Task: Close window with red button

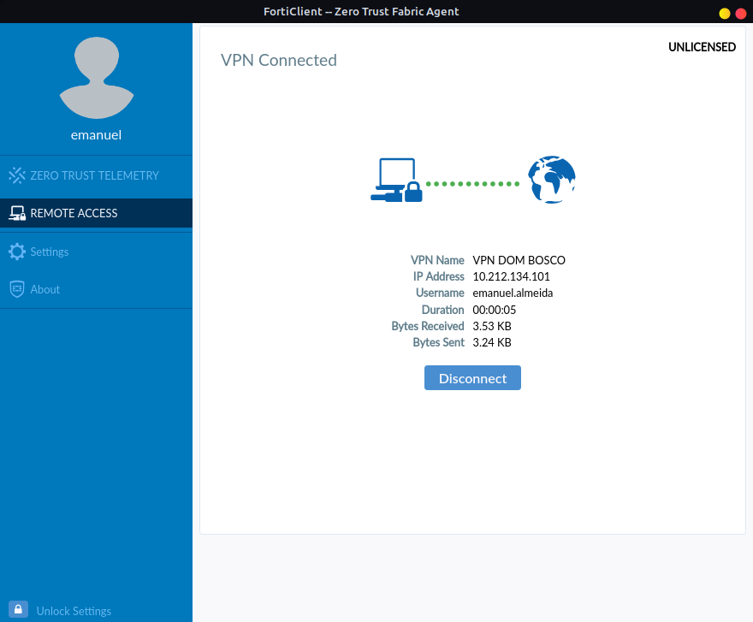Action: (x=741, y=14)
